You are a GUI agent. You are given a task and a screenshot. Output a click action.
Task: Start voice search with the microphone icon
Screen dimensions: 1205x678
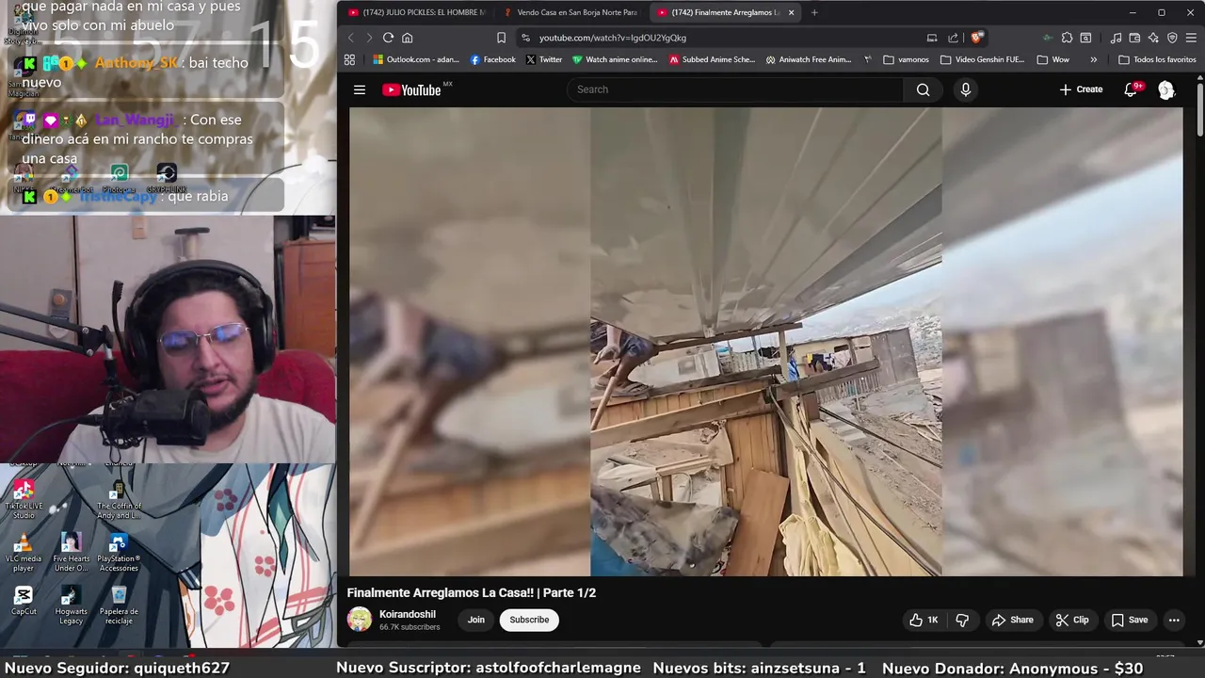pyautogui.click(x=965, y=89)
